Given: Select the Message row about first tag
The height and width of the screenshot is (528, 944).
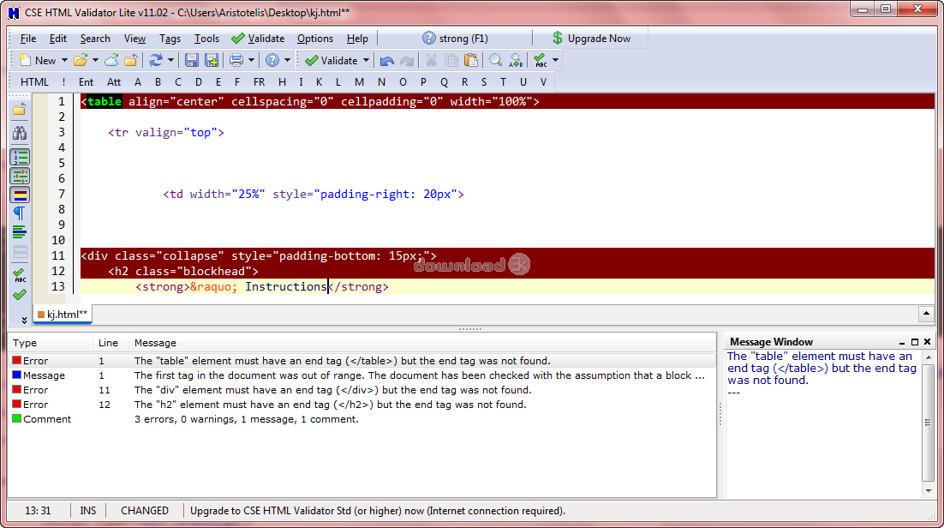Looking at the screenshot, I should (x=361, y=375).
